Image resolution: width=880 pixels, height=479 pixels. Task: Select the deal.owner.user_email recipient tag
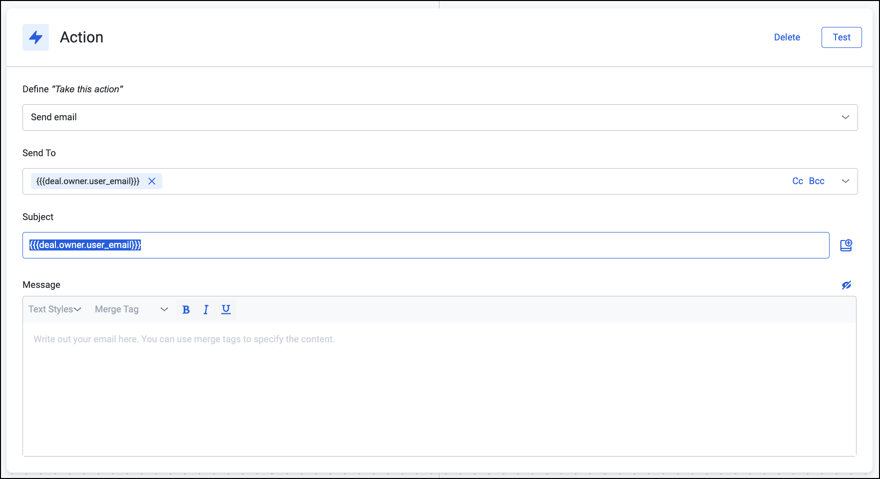point(88,181)
